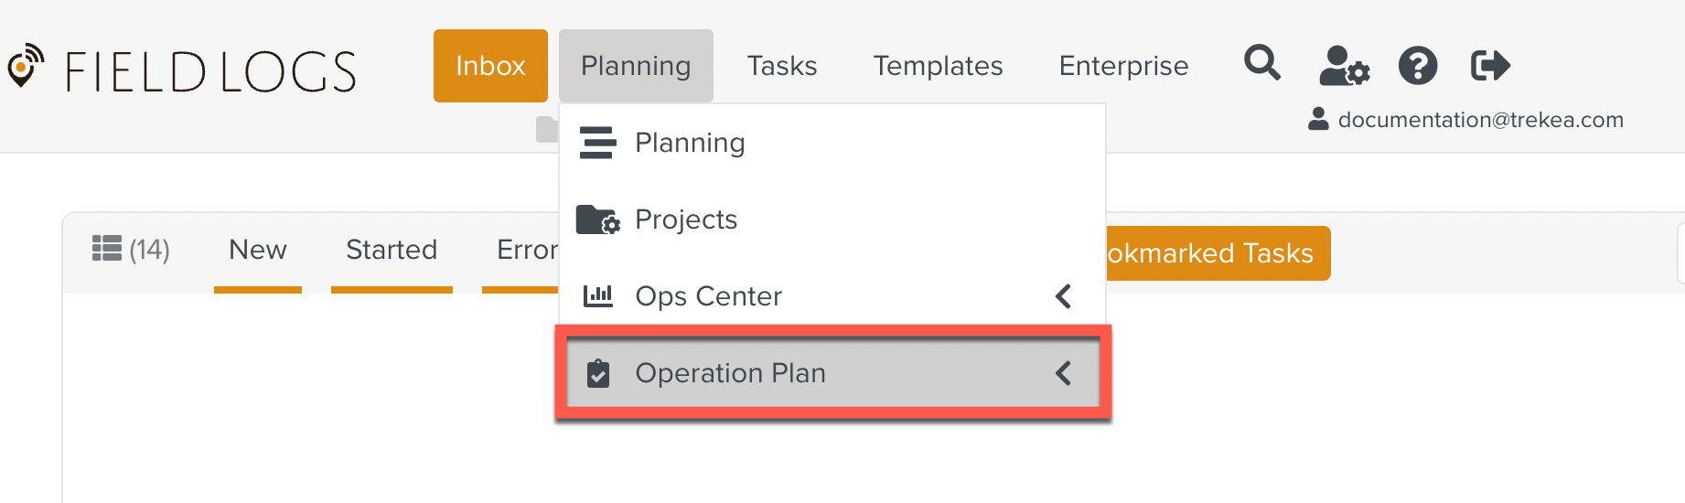This screenshot has height=503, width=1685.
Task: Open user settings icon with gear
Action: point(1344,66)
